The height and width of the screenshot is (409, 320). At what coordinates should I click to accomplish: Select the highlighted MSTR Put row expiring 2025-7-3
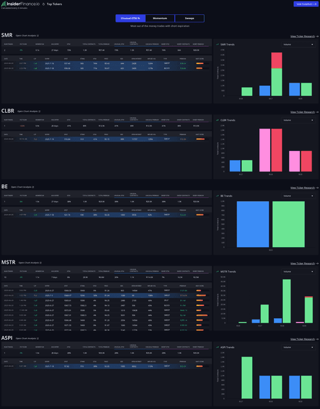coord(106,295)
